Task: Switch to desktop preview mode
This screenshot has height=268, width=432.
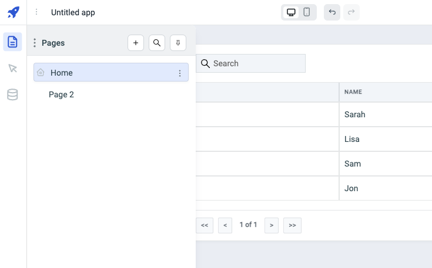Action: pos(291,12)
